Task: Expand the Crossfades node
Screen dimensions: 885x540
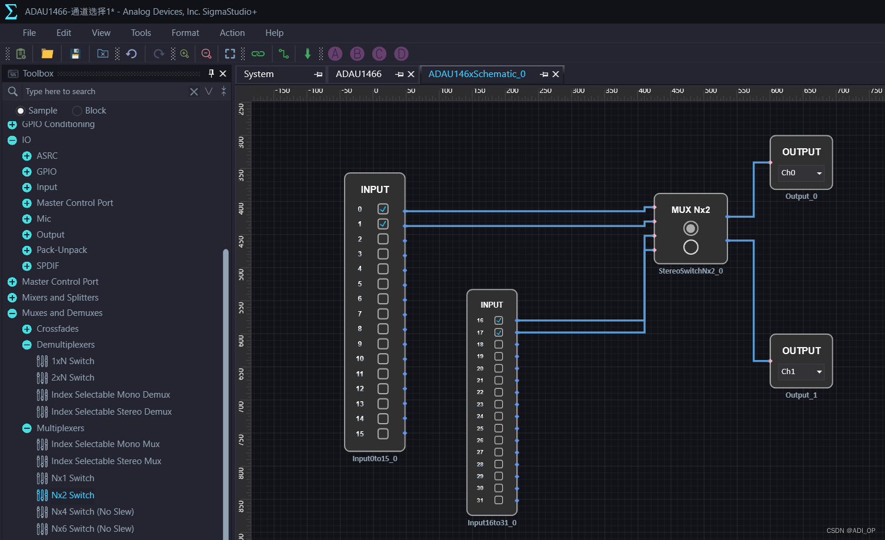Action: pyautogui.click(x=27, y=329)
